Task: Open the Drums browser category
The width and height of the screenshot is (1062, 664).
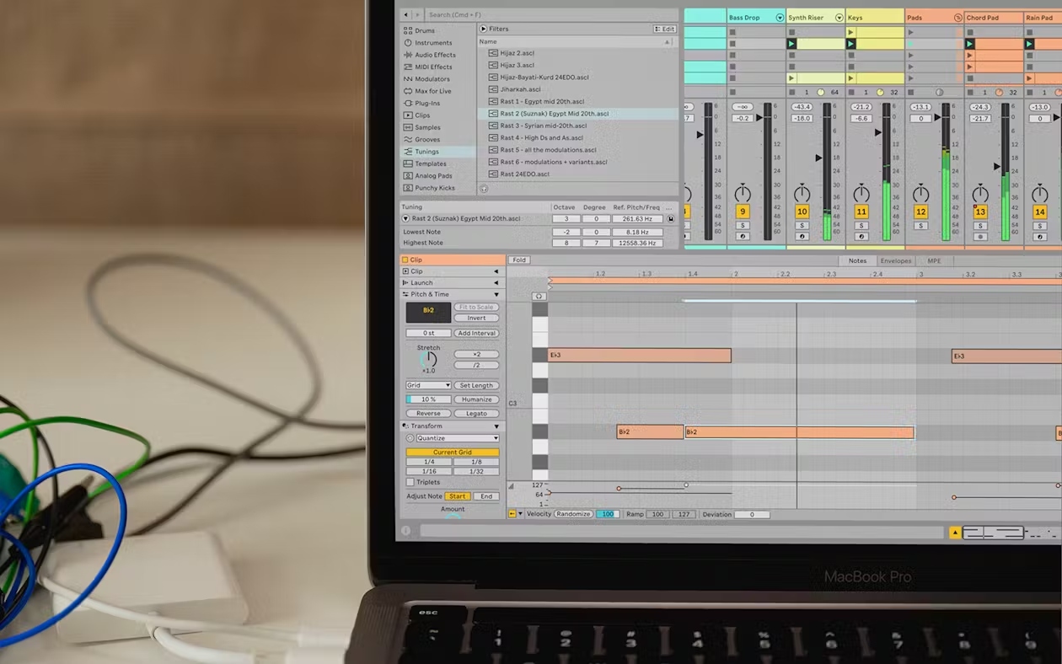Action: coord(424,31)
